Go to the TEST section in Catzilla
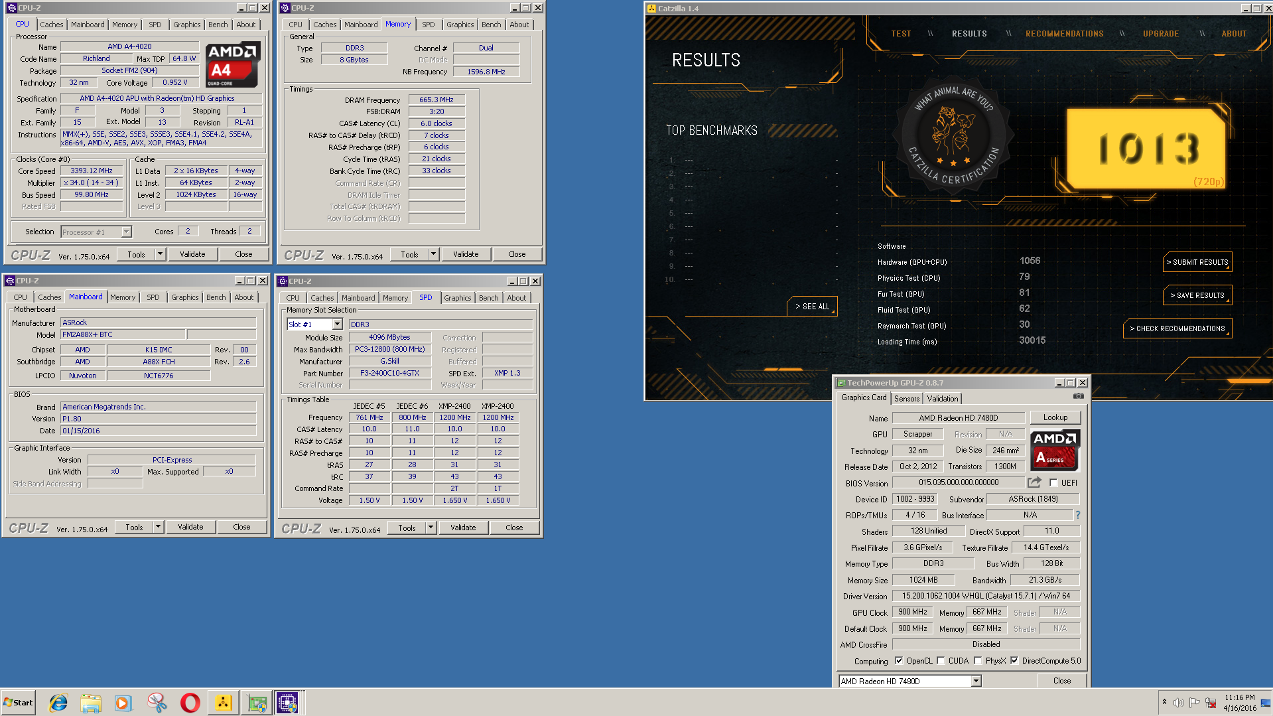 click(901, 34)
